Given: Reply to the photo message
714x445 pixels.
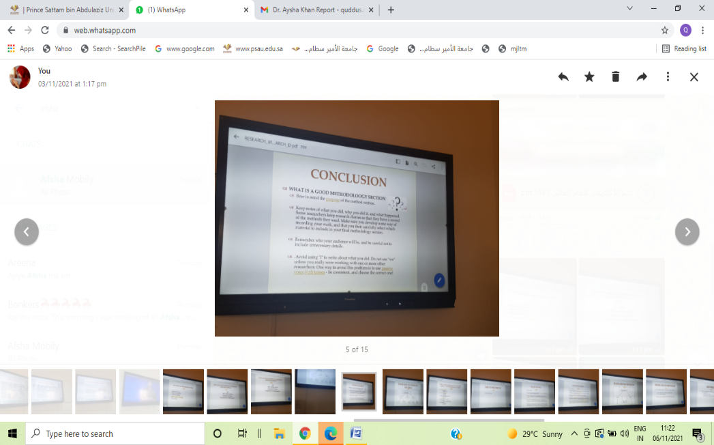Looking at the screenshot, I should pos(563,77).
